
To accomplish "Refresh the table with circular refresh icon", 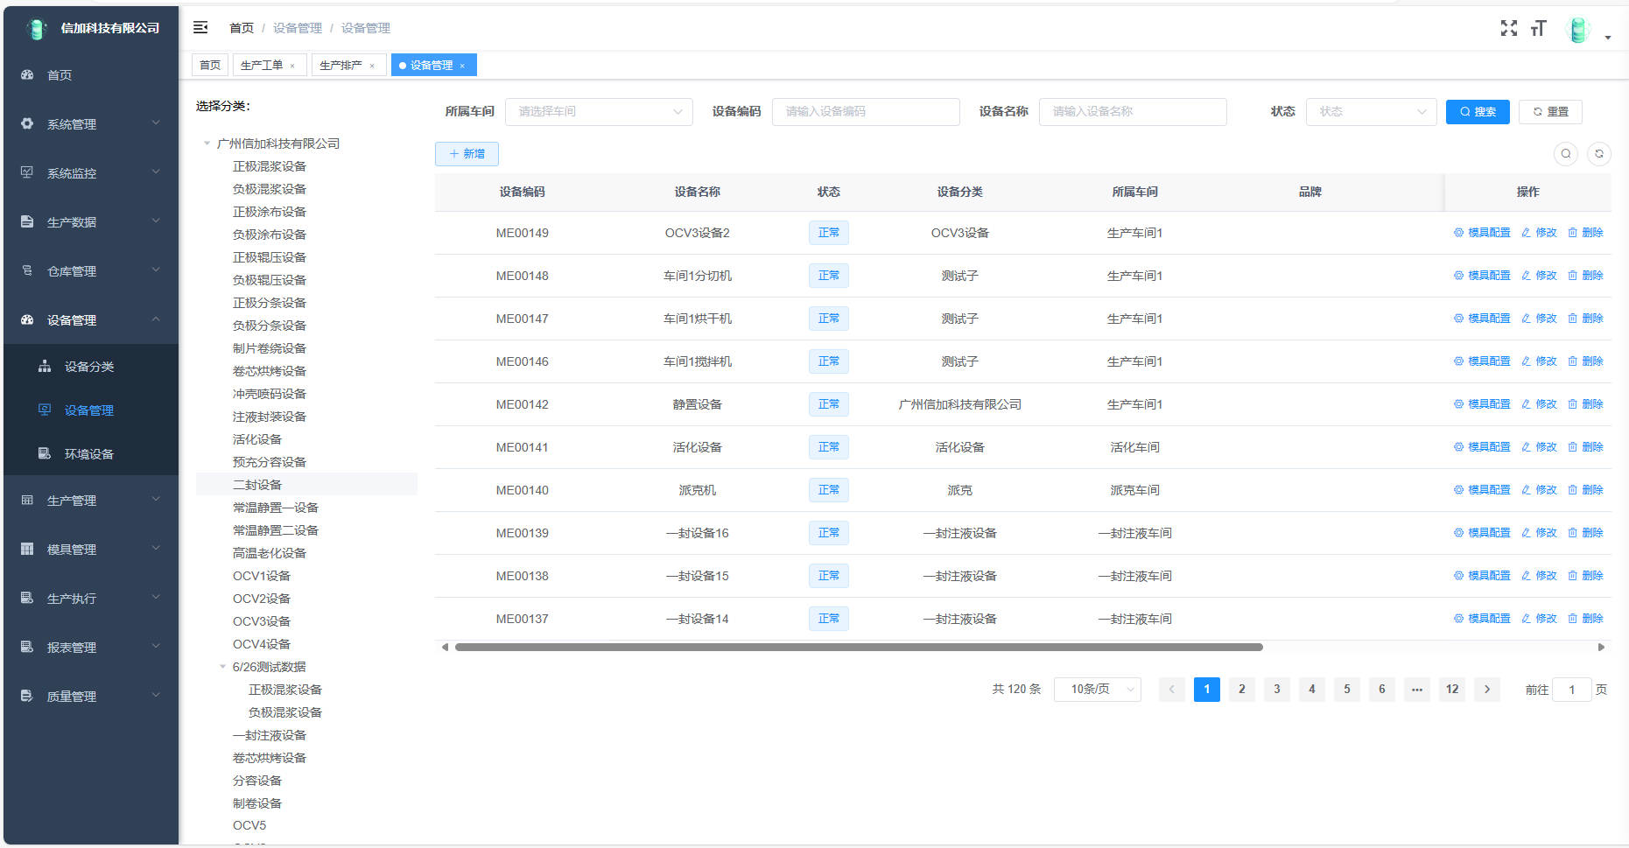I will coord(1598,154).
